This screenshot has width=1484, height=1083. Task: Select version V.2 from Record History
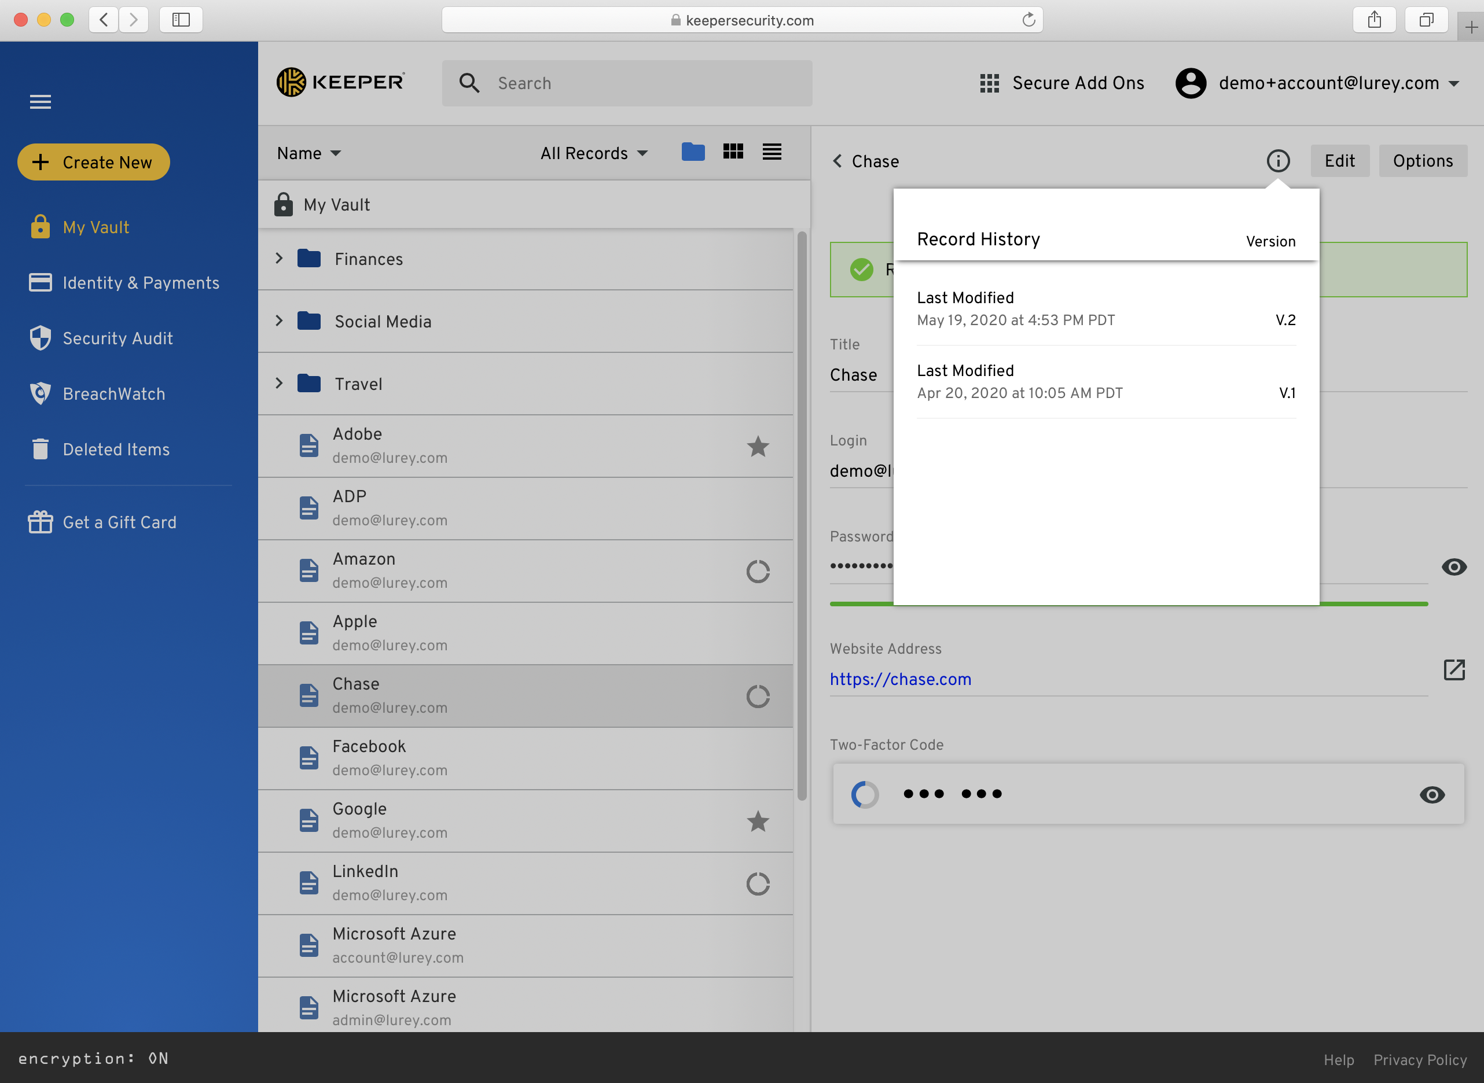pyautogui.click(x=1105, y=309)
